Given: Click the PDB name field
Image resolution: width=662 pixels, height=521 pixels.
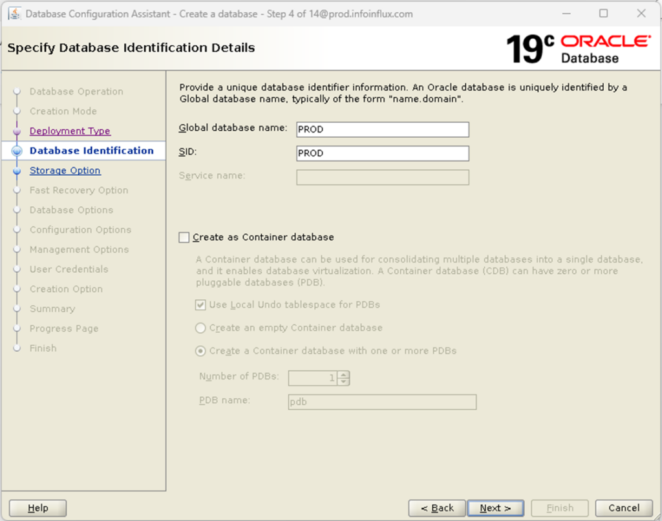Looking at the screenshot, I should (381, 401).
